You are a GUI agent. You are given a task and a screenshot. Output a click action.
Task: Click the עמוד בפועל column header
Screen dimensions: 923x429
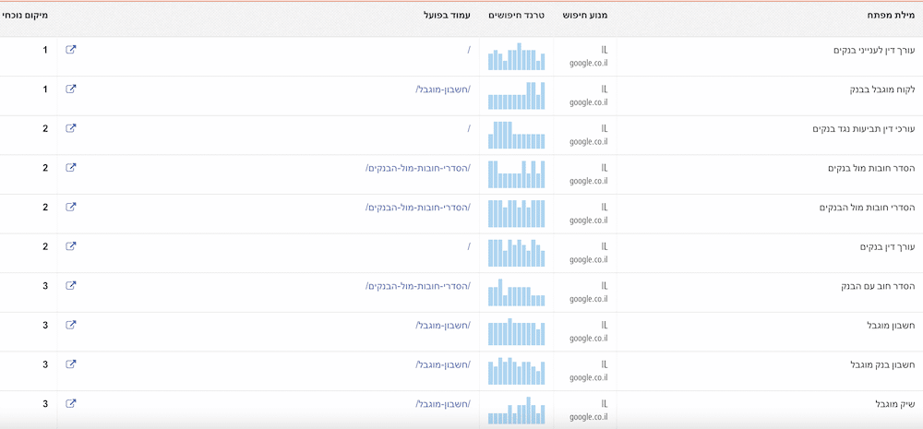tap(447, 16)
